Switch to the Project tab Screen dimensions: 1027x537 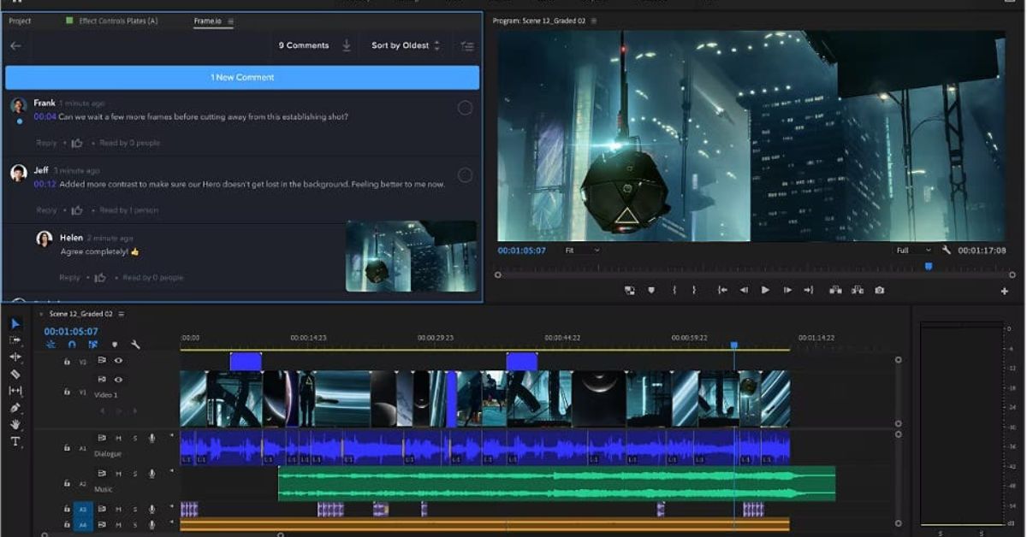20,21
